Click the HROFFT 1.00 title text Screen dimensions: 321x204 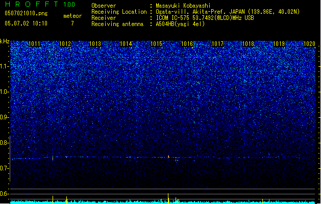coord(40,4)
